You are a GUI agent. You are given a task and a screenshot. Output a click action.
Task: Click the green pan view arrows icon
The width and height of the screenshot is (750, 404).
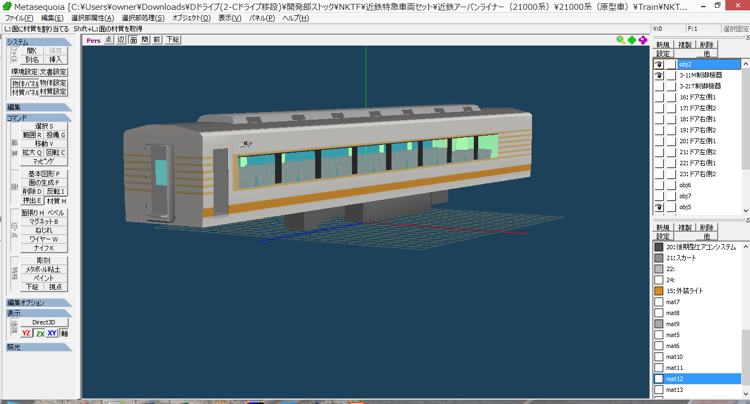click(632, 40)
